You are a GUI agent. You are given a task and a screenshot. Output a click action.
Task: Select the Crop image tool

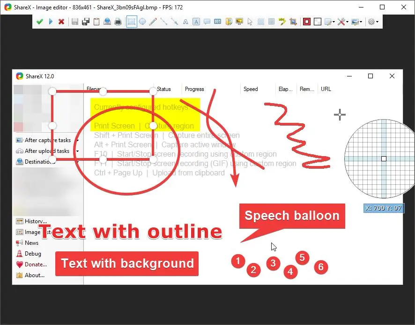pos(293,22)
